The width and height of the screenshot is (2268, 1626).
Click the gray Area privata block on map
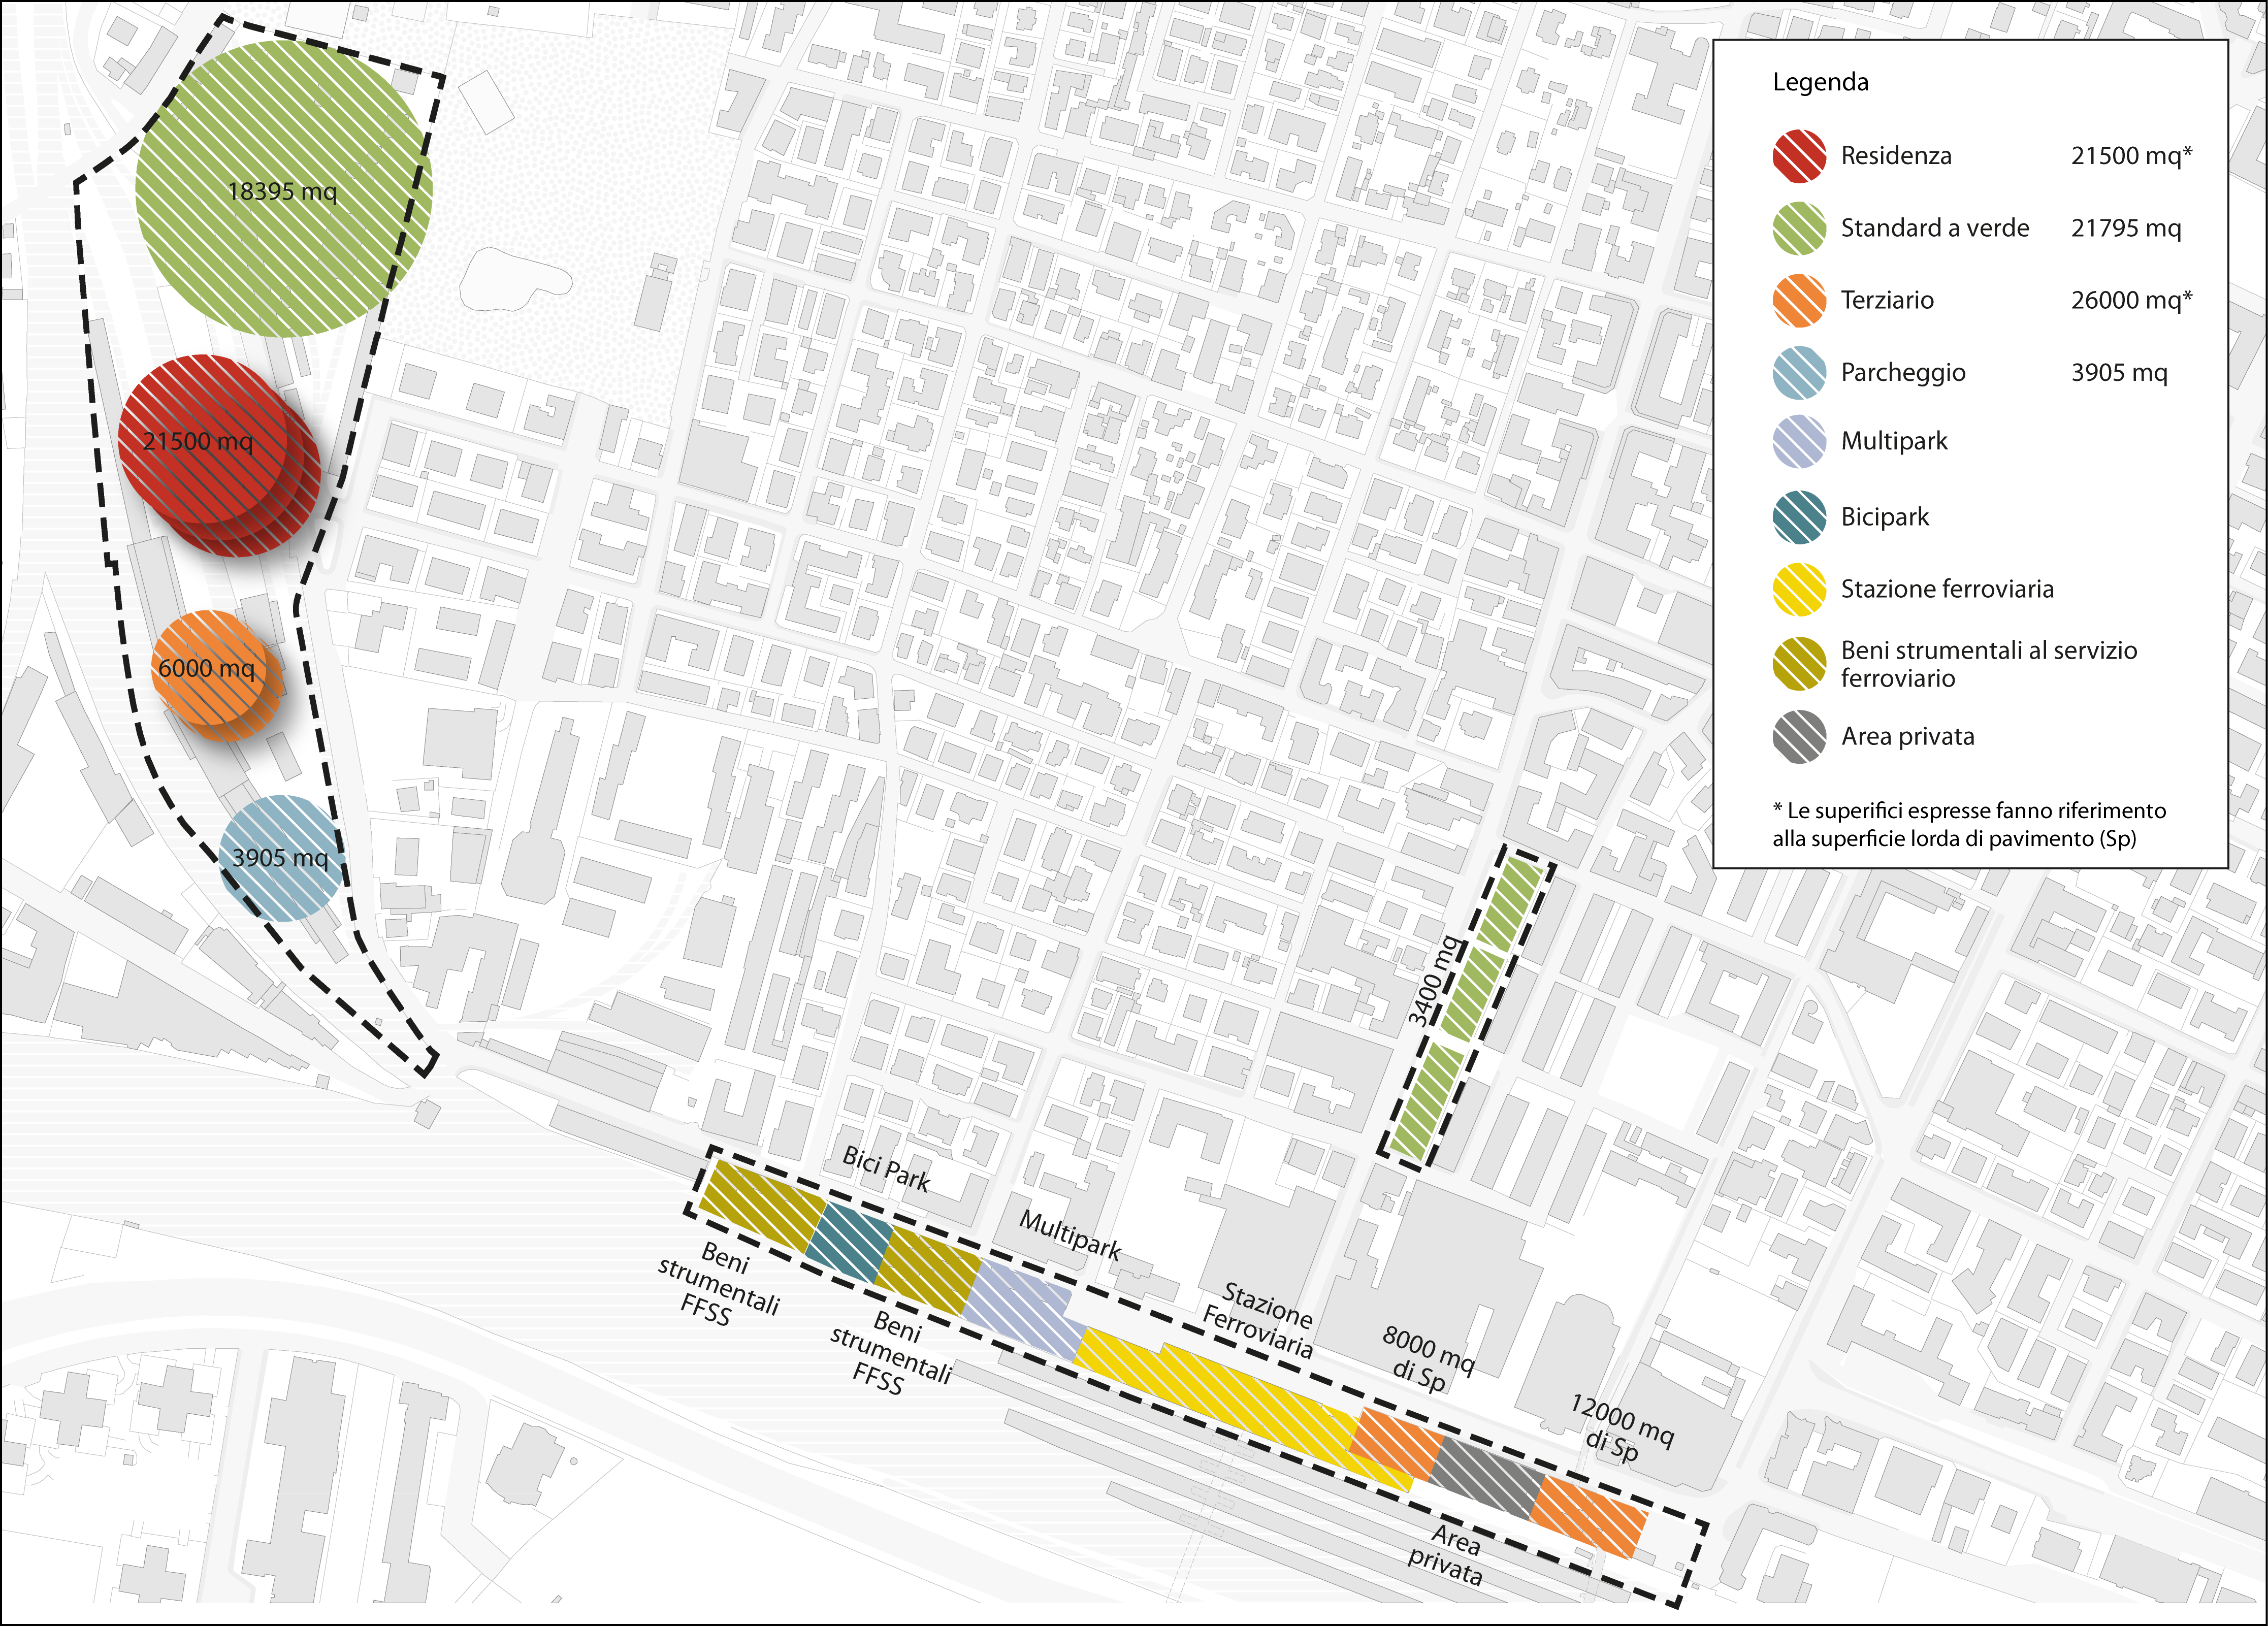pyautogui.click(x=1487, y=1480)
